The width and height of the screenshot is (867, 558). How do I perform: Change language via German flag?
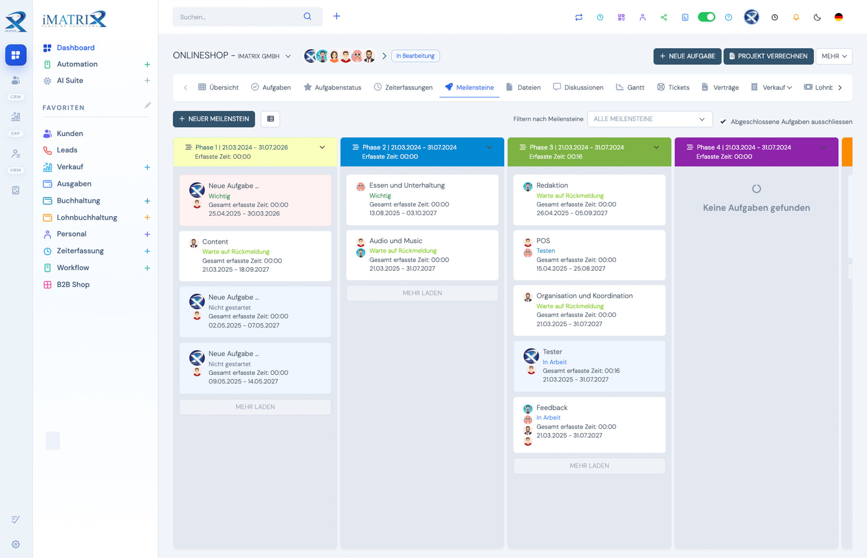click(x=839, y=17)
